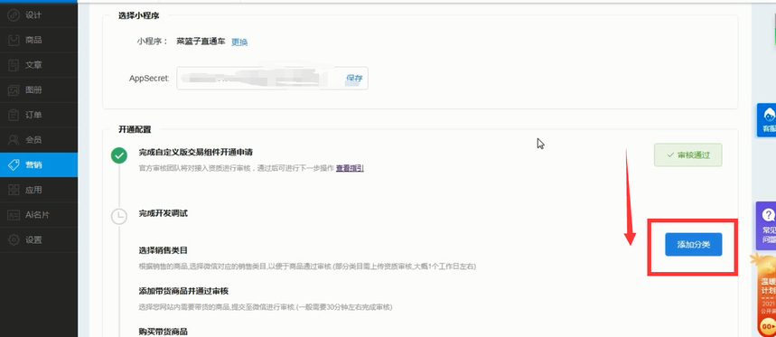This screenshot has height=337, width=776.
Task: Click the 添加分类 button
Action: [x=694, y=245]
